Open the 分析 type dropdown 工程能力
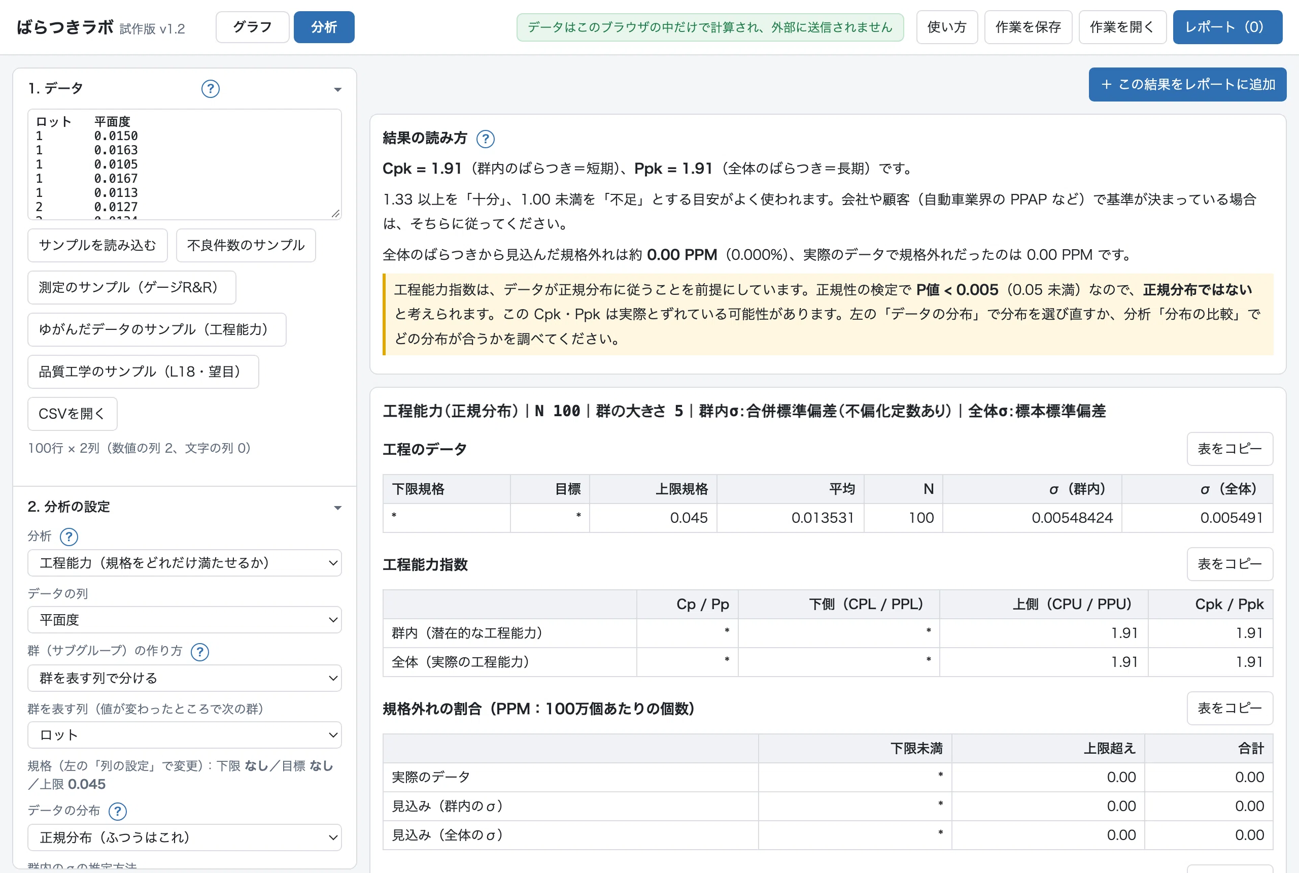This screenshot has width=1299, height=873. [184, 563]
